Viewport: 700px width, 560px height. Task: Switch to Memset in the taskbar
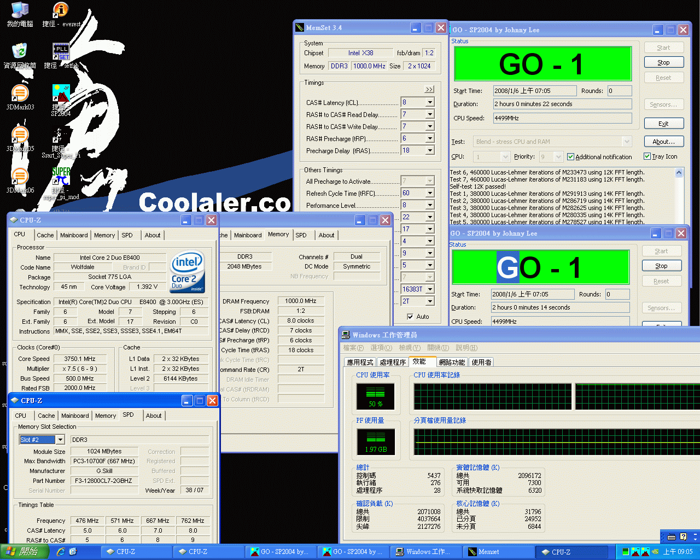point(499,552)
